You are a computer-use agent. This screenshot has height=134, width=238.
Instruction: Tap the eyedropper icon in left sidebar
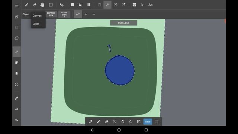(x=16, y=98)
